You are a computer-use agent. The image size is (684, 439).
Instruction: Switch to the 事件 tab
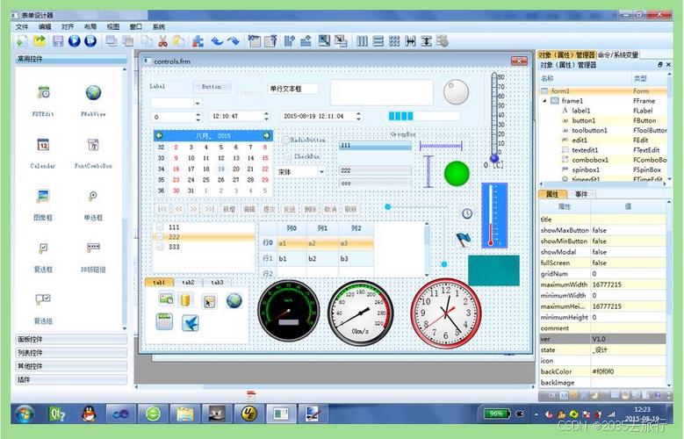[581, 194]
